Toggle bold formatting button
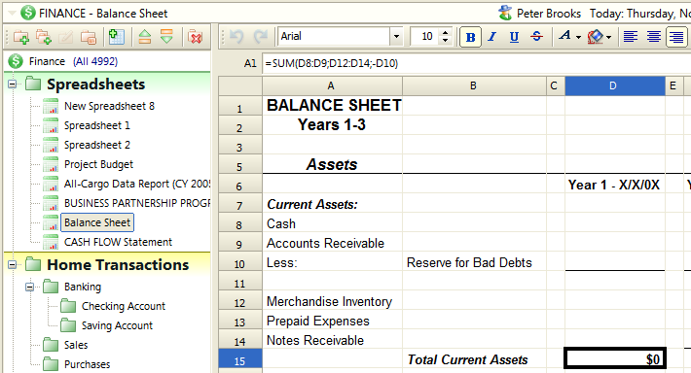The height and width of the screenshot is (373, 691). point(470,37)
